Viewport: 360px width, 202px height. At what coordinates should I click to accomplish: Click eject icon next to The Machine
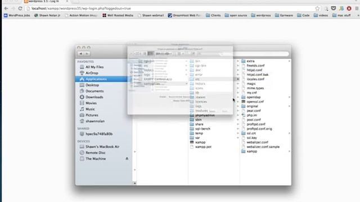click(x=127, y=159)
